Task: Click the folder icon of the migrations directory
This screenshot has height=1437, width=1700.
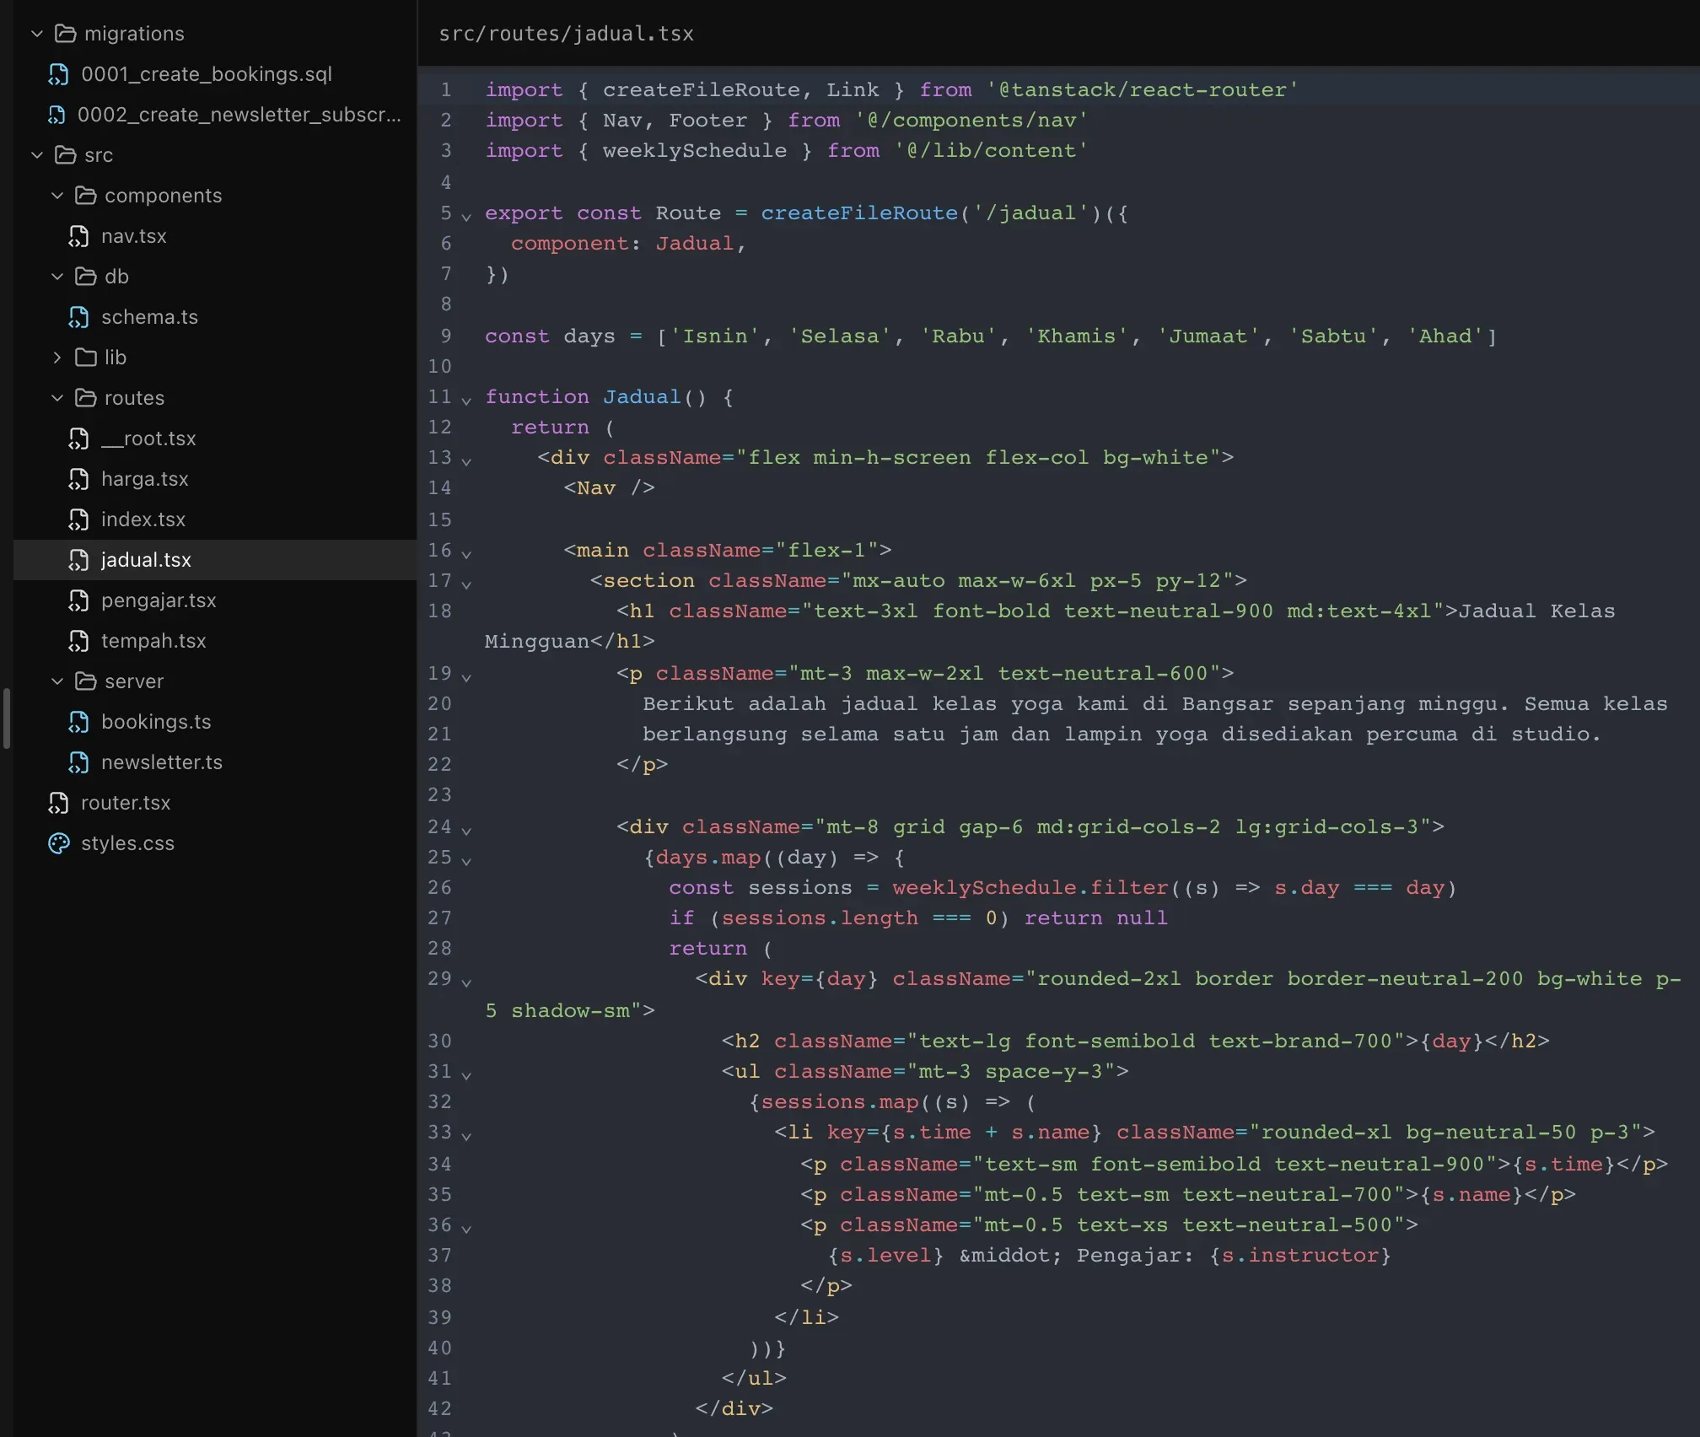Action: click(65, 34)
